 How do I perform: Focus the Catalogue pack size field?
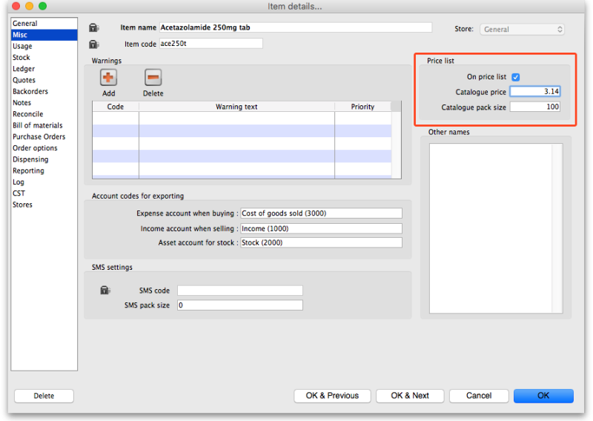tap(534, 107)
